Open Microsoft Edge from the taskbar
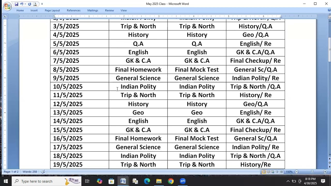This screenshot has width=331, height=186. [147, 181]
